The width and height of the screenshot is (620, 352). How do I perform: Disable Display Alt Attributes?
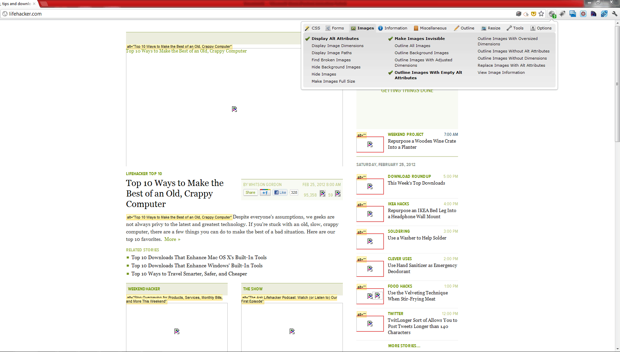335,39
